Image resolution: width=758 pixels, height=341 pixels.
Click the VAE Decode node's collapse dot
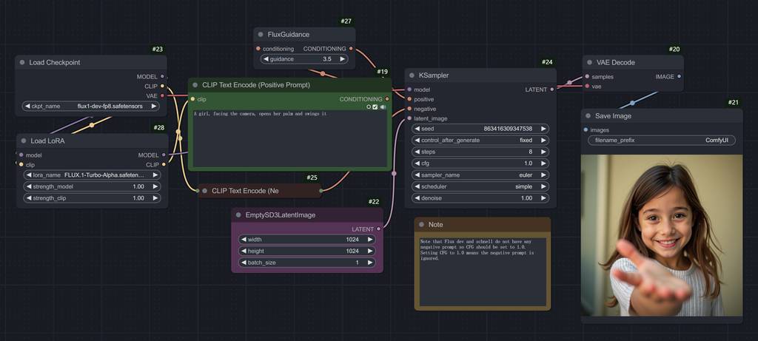589,63
